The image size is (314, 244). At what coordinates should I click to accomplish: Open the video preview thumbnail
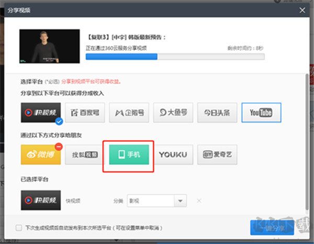coord(50,46)
